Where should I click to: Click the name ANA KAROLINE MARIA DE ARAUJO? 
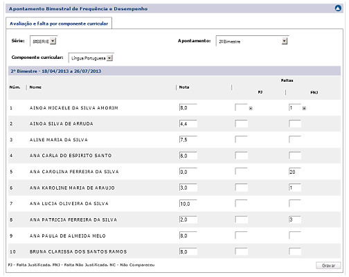coord(72,188)
